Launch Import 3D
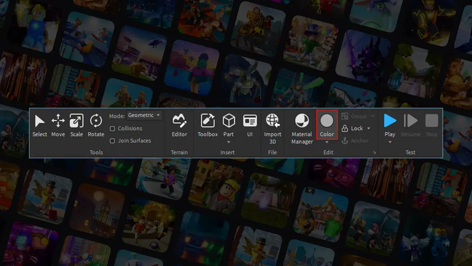This screenshot has width=472, height=266. (x=273, y=128)
